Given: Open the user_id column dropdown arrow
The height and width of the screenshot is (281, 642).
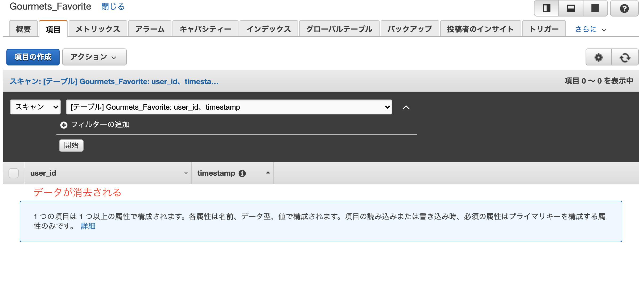Looking at the screenshot, I should coord(186,173).
